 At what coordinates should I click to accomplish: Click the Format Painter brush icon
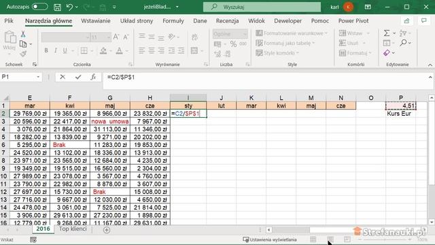pos(23,54)
